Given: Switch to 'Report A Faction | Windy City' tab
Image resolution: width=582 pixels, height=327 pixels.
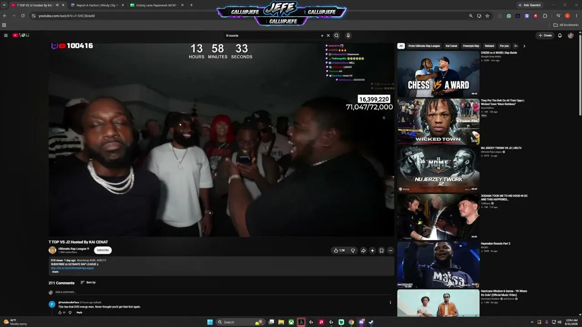Looking at the screenshot, I should point(97,5).
